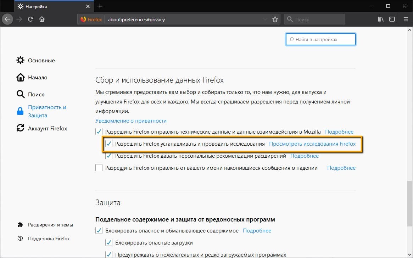Uncheck personal extension recommendations checkbox

coord(109,156)
